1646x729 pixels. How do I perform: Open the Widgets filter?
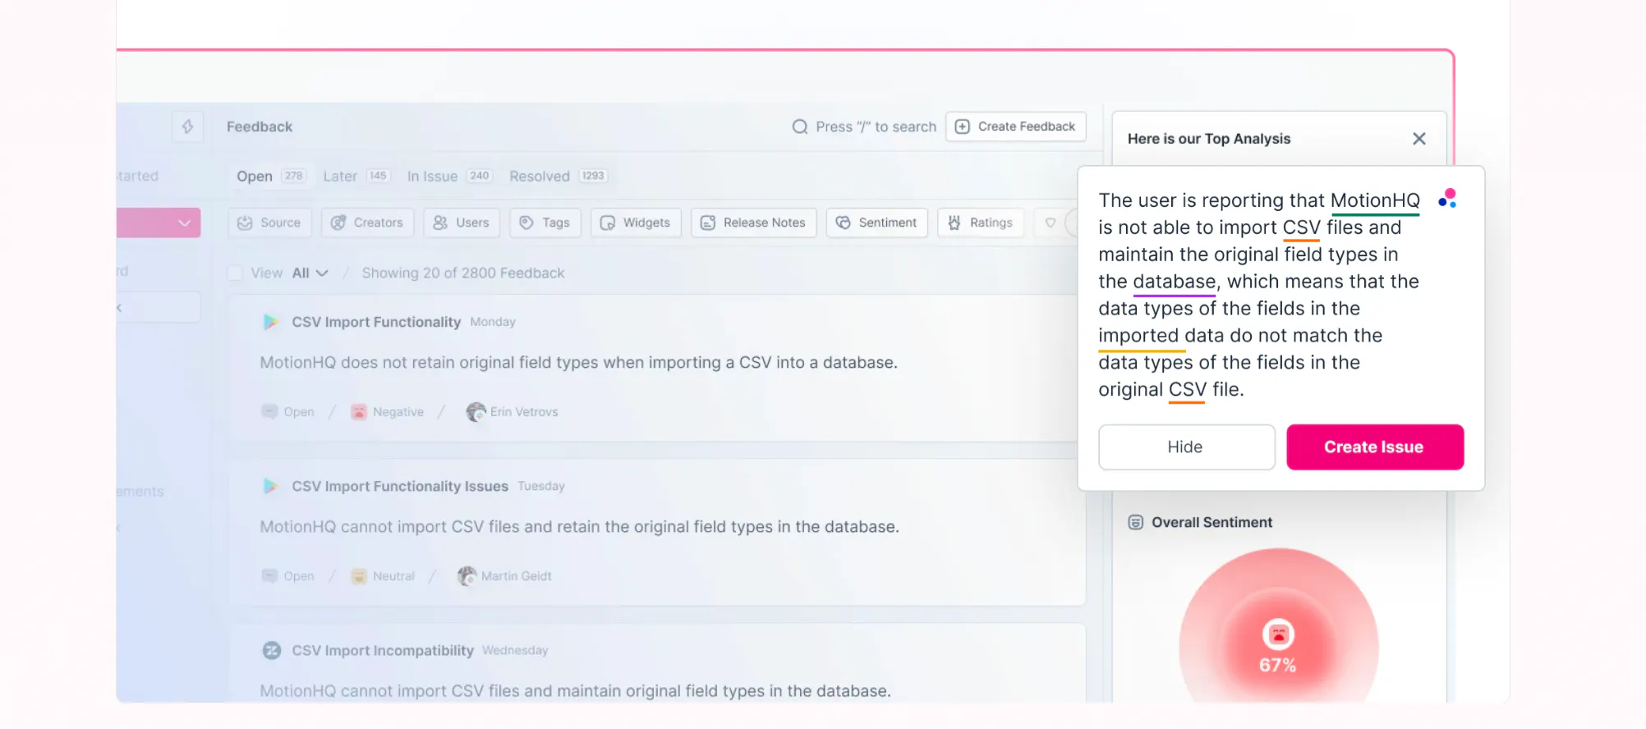point(636,222)
